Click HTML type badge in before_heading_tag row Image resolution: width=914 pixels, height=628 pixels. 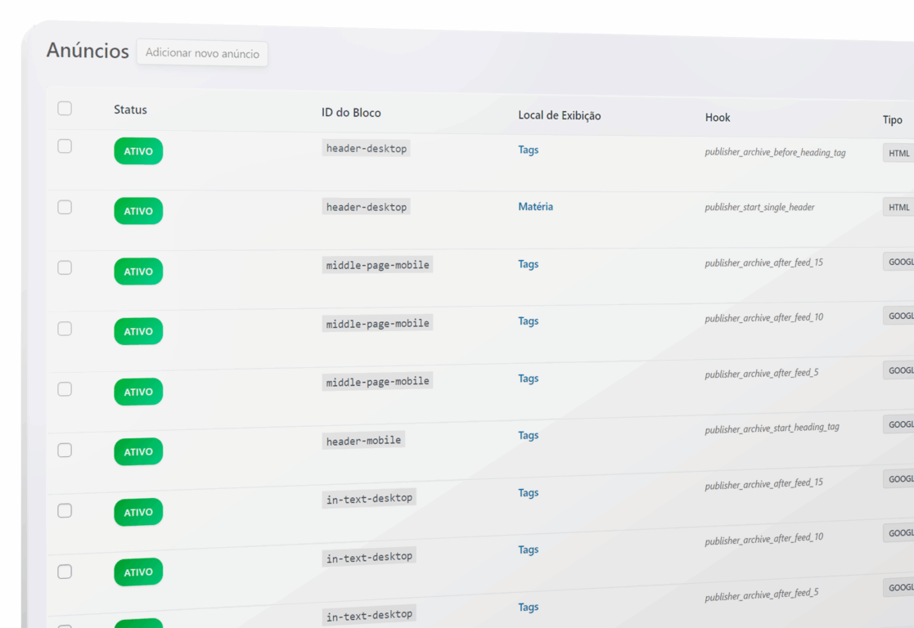pos(898,153)
